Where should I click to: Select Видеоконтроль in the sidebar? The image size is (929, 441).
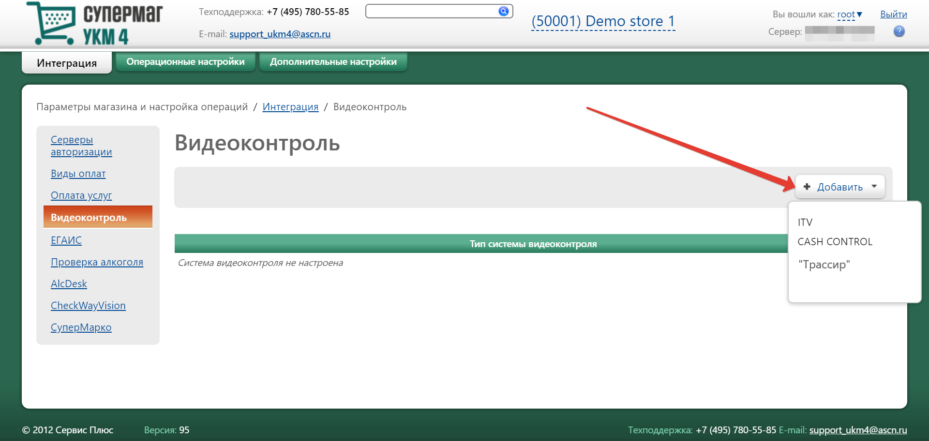coord(98,217)
